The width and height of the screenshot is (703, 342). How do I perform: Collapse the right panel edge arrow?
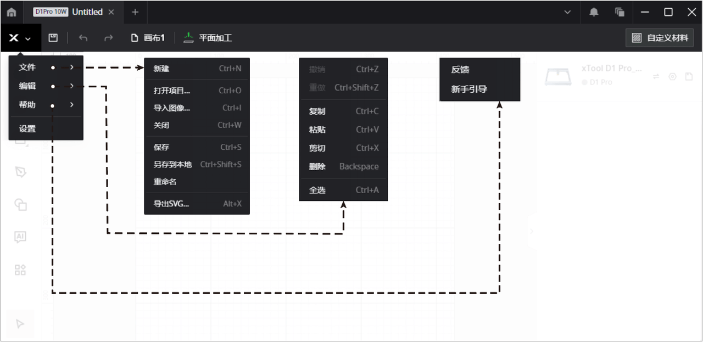[531, 231]
